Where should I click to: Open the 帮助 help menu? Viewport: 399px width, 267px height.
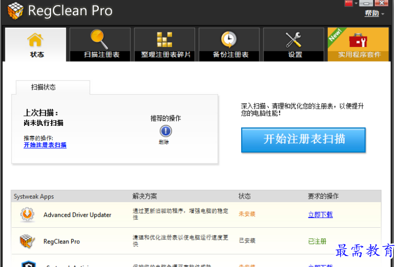pos(372,13)
